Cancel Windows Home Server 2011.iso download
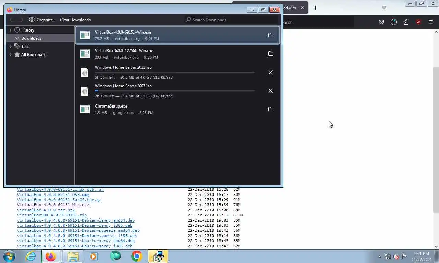 (x=271, y=72)
